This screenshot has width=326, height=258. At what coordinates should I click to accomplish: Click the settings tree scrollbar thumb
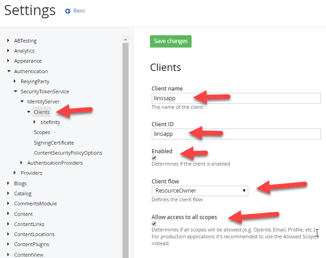[125, 150]
